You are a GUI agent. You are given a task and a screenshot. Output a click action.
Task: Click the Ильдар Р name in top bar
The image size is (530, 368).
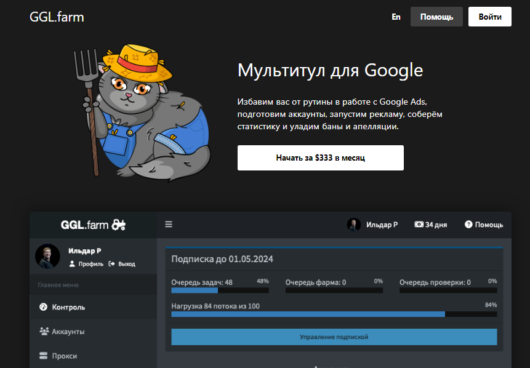click(382, 225)
